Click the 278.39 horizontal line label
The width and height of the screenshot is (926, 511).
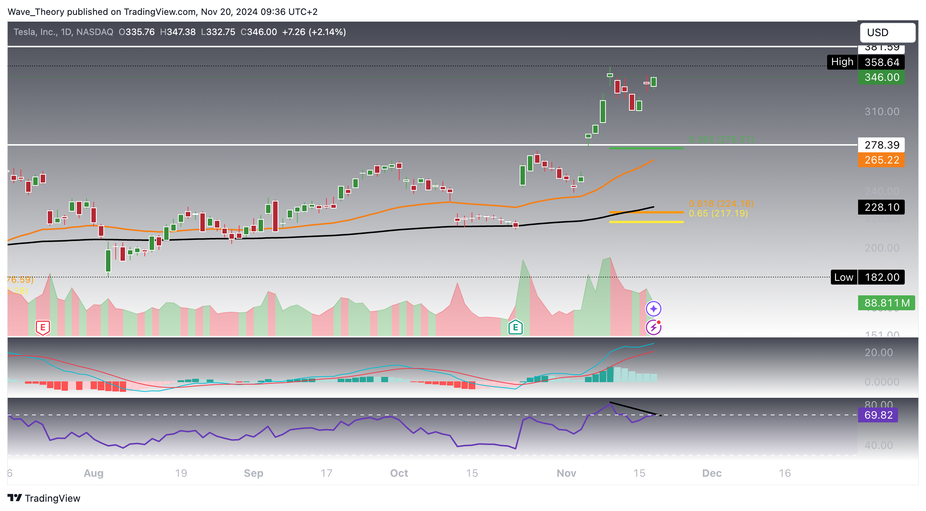pyautogui.click(x=881, y=145)
